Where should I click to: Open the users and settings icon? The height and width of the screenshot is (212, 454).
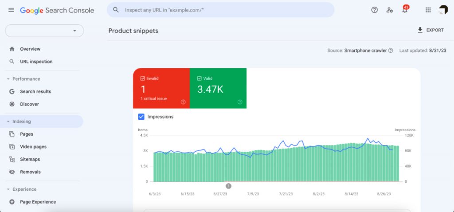[x=389, y=10]
